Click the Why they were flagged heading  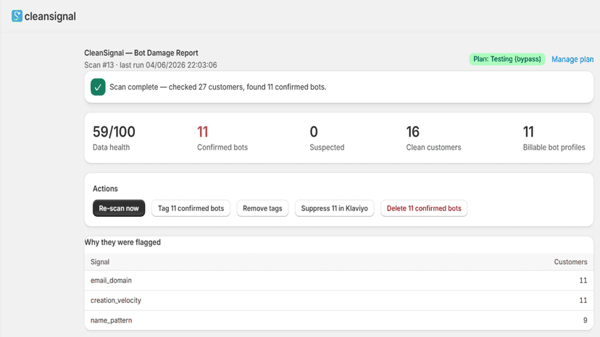[x=122, y=242]
